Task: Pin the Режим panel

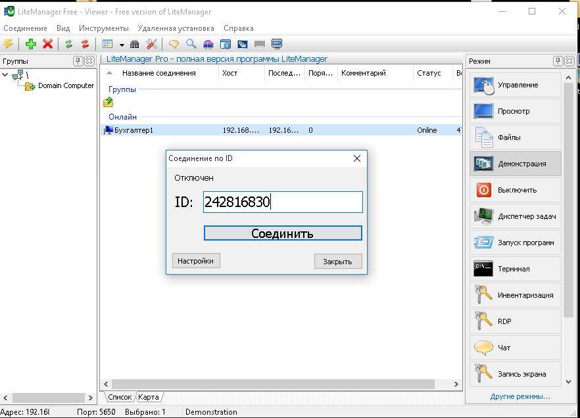Action: (558, 60)
